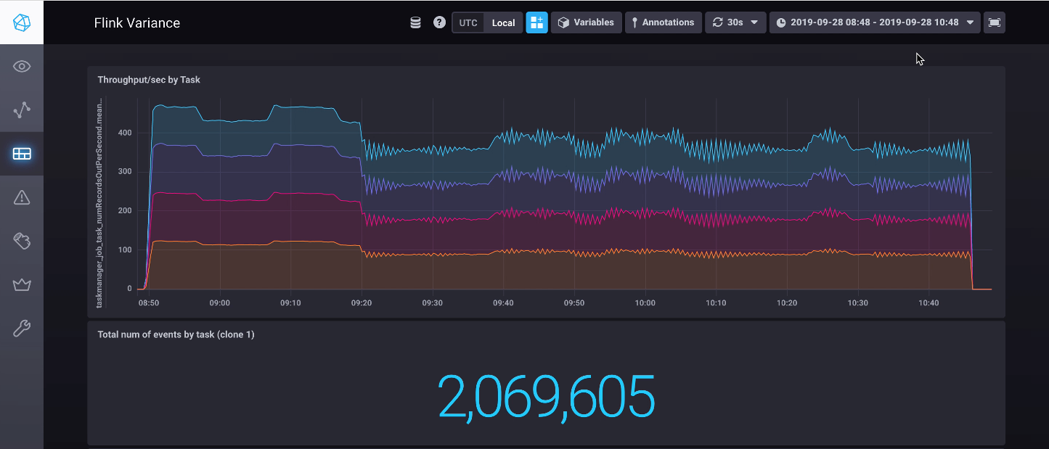Open the Admin crown icon
Viewport: 1049px width, 449px height.
point(22,284)
